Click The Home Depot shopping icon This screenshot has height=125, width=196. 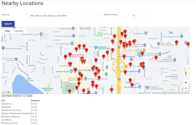point(140,87)
